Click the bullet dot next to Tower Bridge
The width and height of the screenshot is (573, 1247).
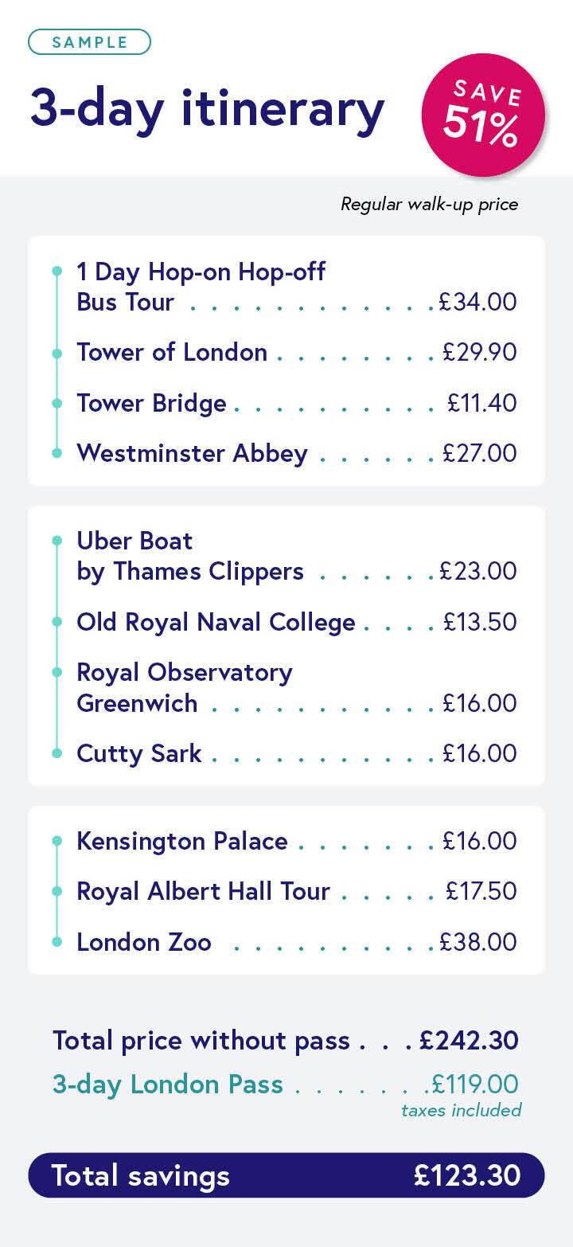click(57, 404)
